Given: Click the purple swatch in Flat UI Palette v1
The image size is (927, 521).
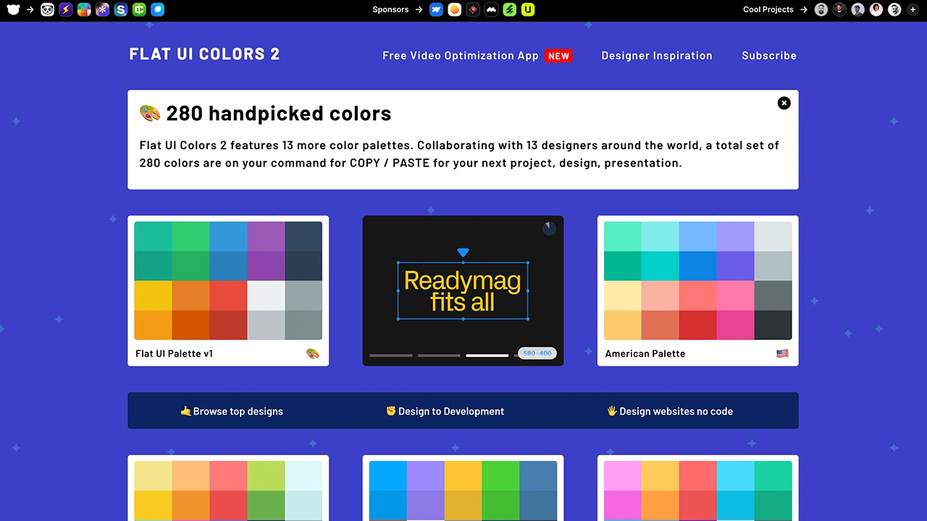Looking at the screenshot, I should coord(266,237).
